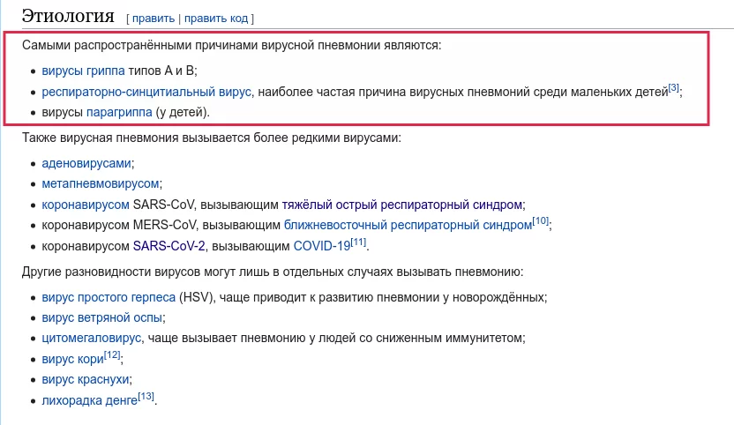734x425 pixels.
Task: Open the 'парагриппа' link
Action: [119, 112]
